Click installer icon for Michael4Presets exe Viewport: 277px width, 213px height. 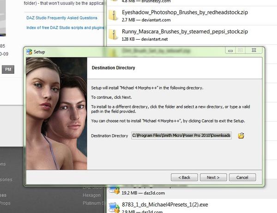click(x=114, y=207)
